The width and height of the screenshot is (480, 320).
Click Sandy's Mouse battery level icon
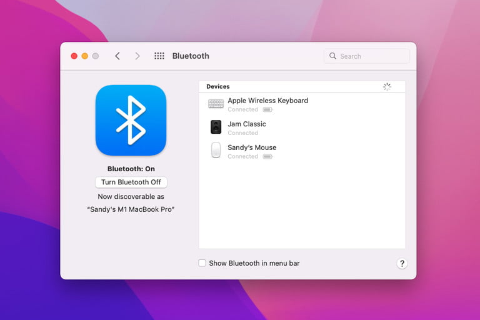click(x=267, y=156)
